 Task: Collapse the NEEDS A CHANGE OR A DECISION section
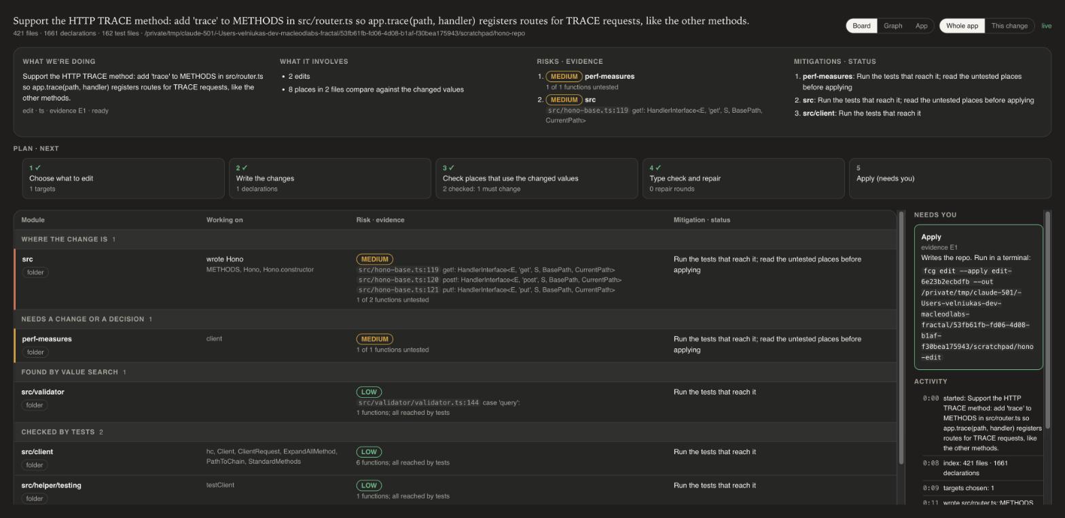455,319
